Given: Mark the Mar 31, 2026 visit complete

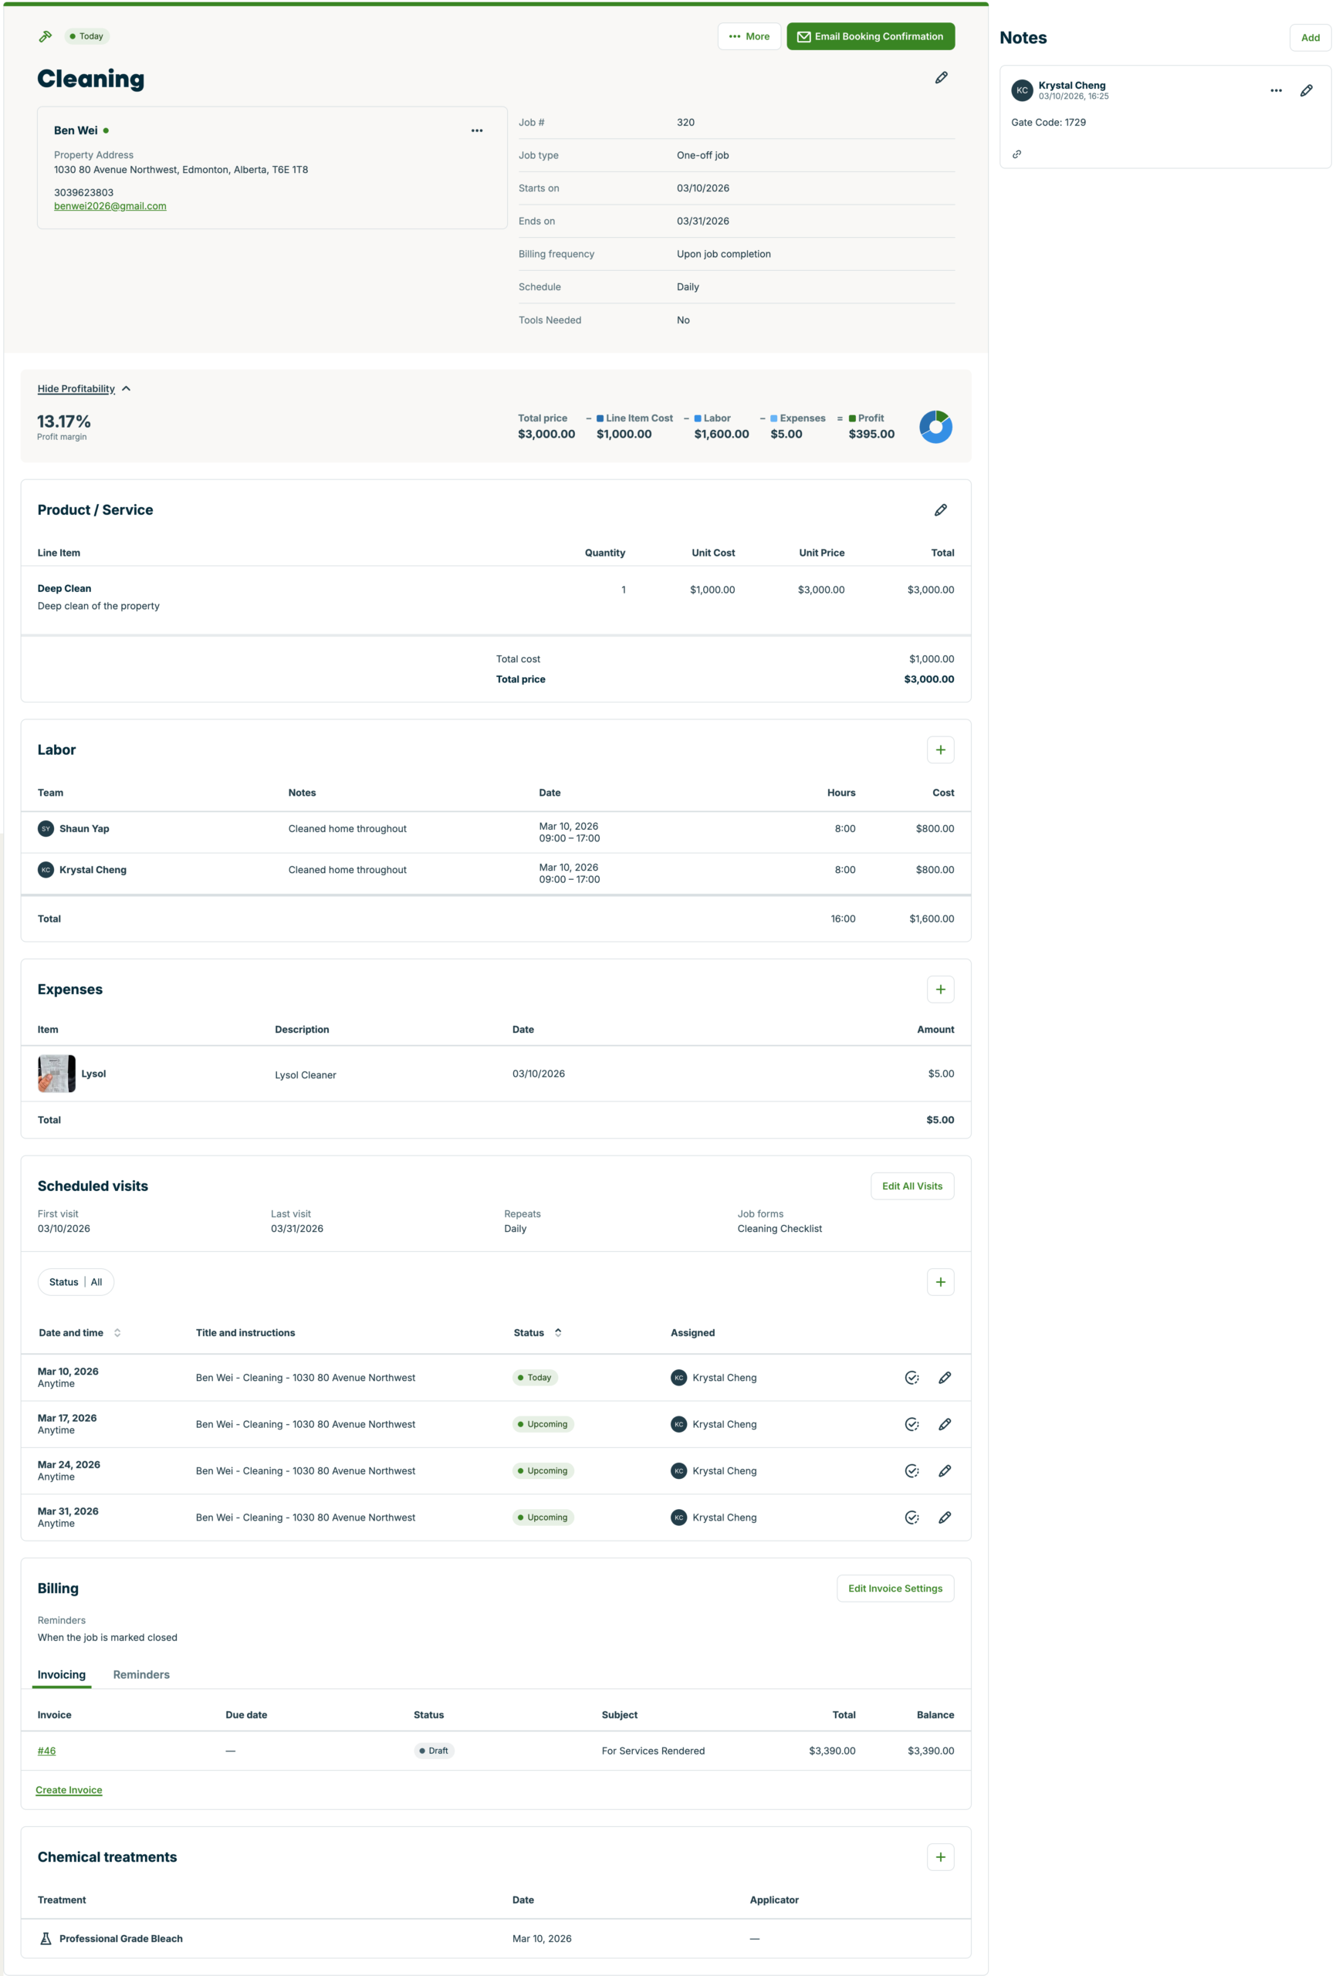Looking at the screenshot, I should pos(911,1518).
